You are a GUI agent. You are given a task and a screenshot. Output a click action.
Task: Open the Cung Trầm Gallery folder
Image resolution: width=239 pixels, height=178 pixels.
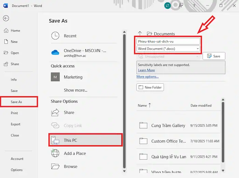(x=168, y=126)
